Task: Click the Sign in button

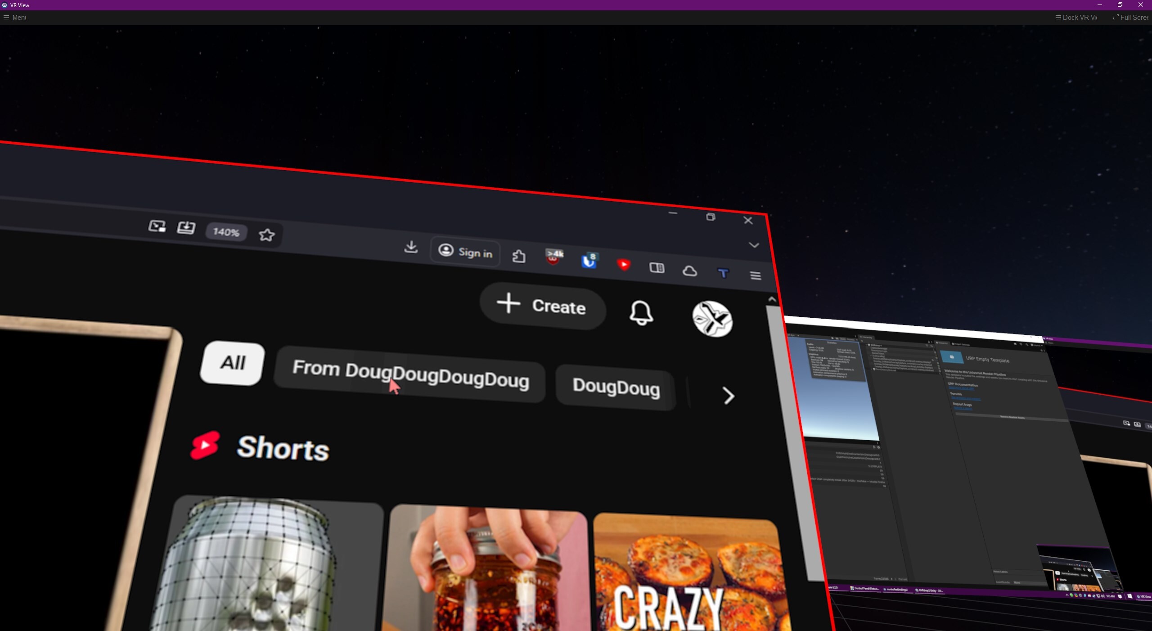Action: [x=464, y=253]
